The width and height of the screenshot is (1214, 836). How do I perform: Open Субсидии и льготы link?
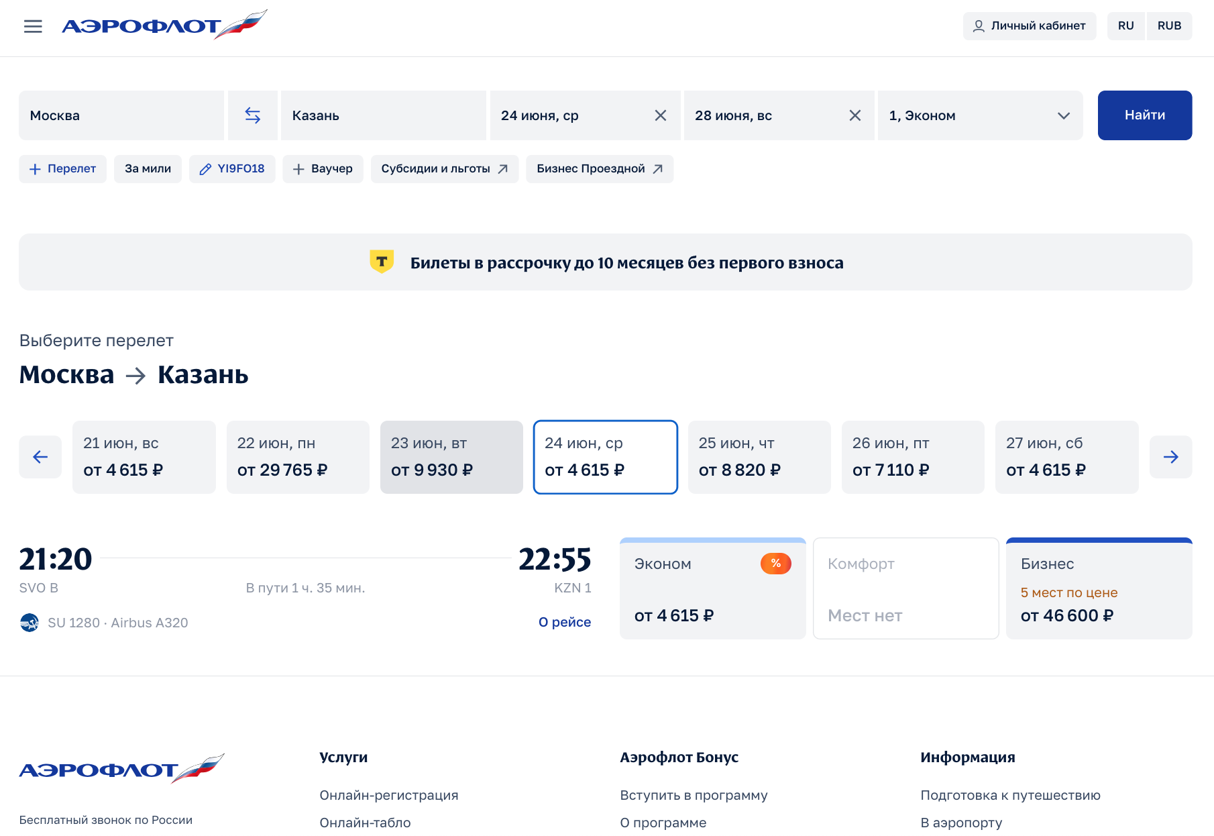[x=445, y=169]
